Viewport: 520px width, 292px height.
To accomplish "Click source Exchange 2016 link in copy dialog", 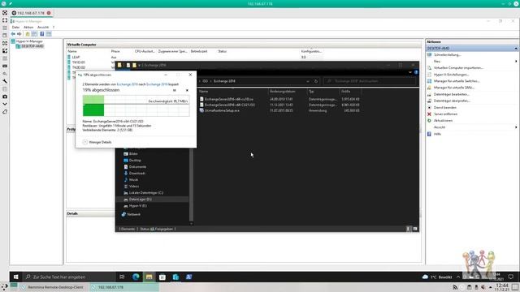I will tap(127, 84).
